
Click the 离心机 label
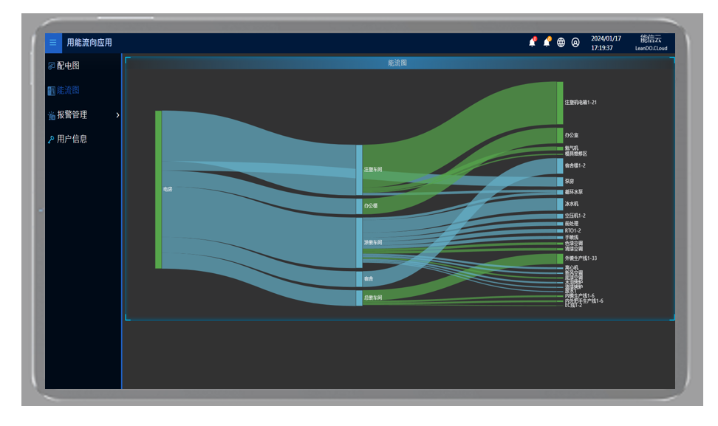(572, 268)
